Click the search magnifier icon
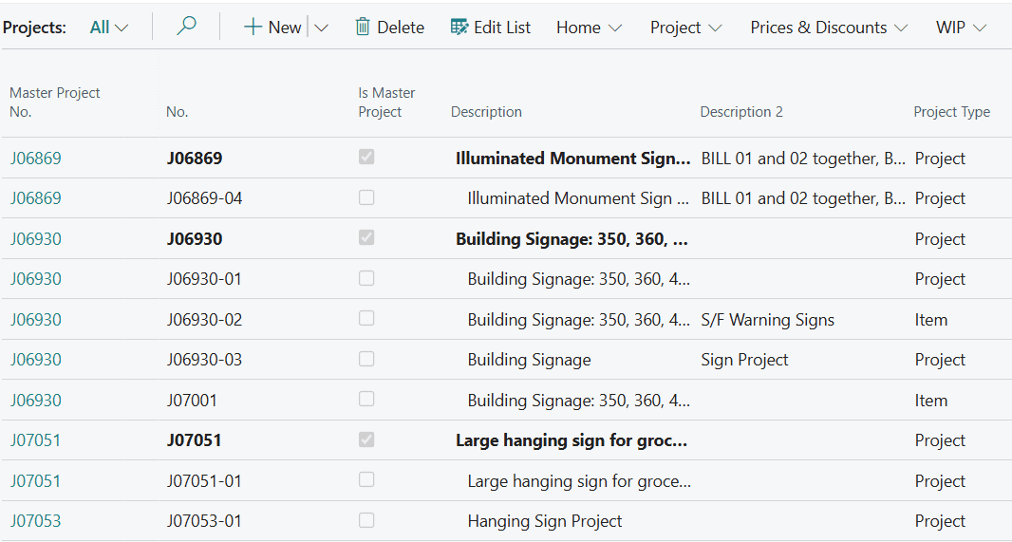1012x542 pixels. 187,27
